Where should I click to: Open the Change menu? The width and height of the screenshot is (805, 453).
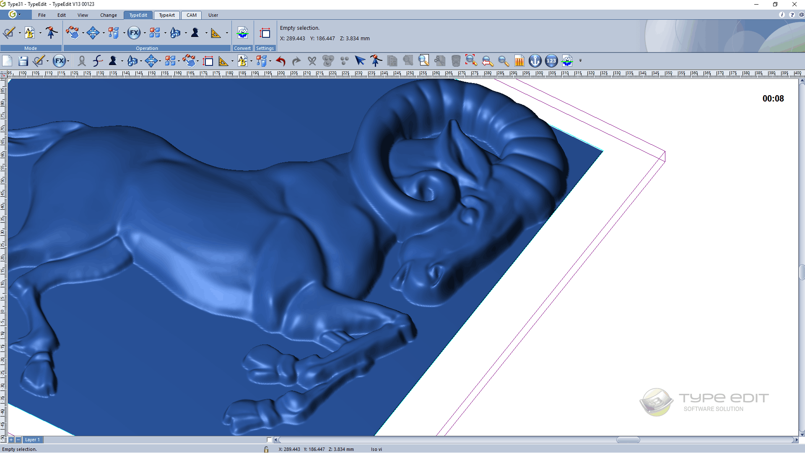[108, 15]
